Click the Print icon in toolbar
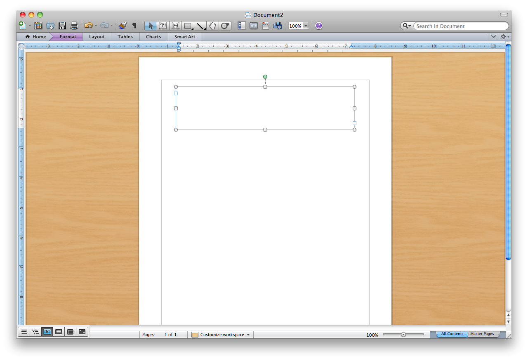The image size is (528, 361). pyautogui.click(x=74, y=26)
